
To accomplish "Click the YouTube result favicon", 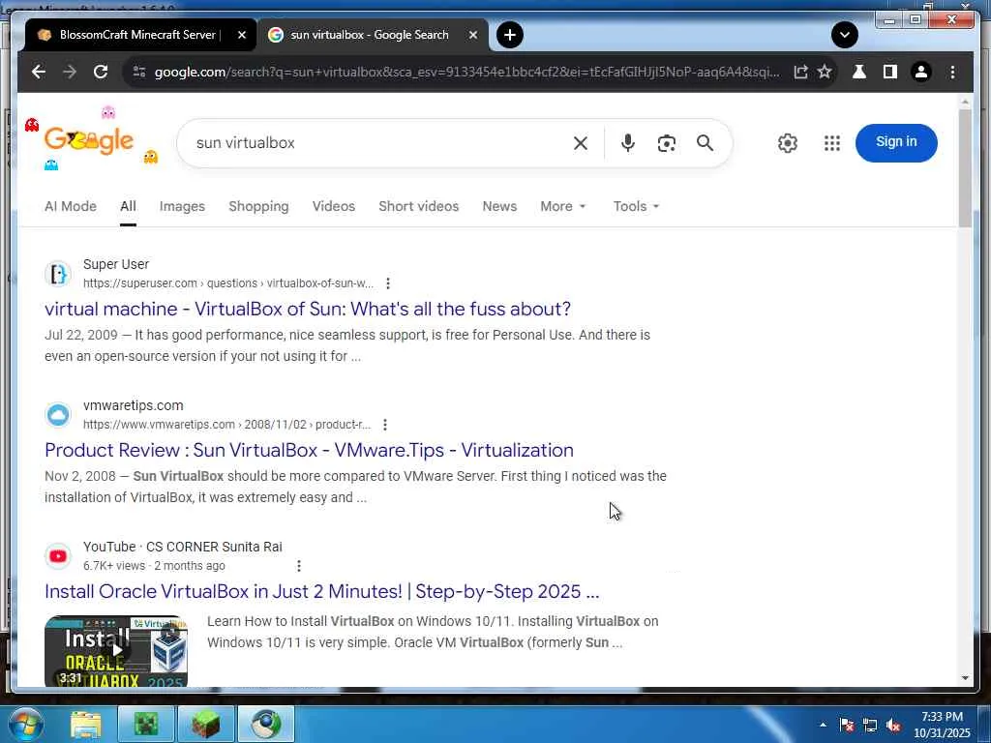I will (58, 556).
